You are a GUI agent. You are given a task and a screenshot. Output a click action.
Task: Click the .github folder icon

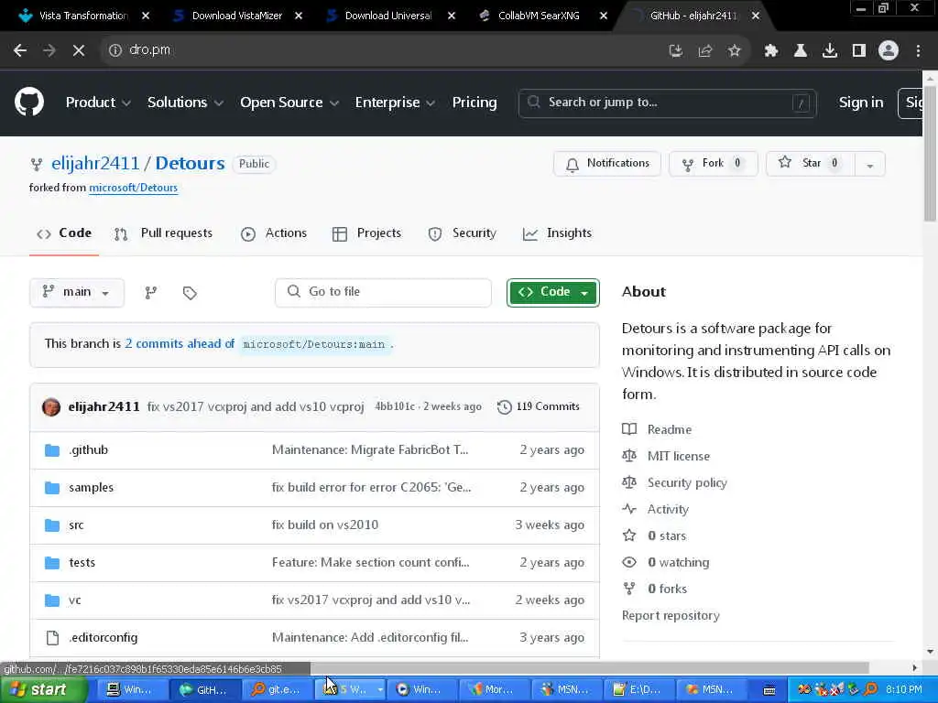[52, 450]
